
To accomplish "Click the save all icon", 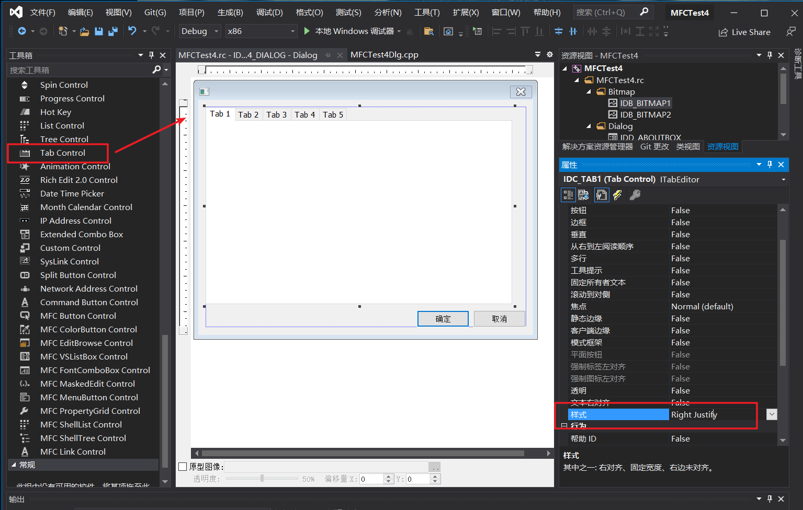I will 112,31.
